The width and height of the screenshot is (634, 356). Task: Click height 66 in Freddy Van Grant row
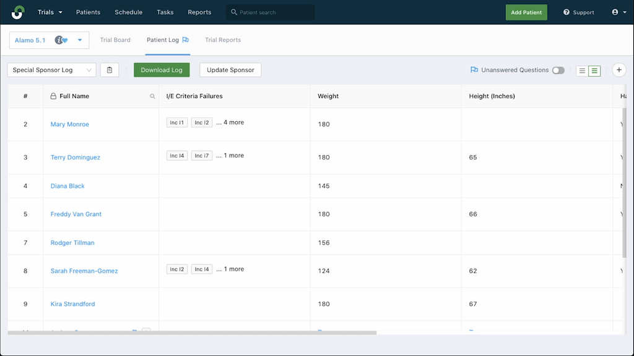point(472,214)
